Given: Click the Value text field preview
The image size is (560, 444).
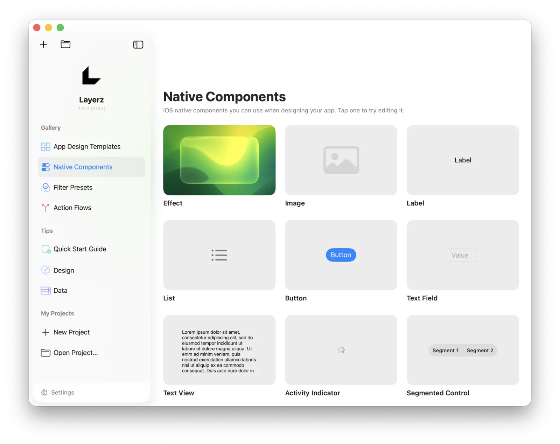Looking at the screenshot, I should 463,255.
